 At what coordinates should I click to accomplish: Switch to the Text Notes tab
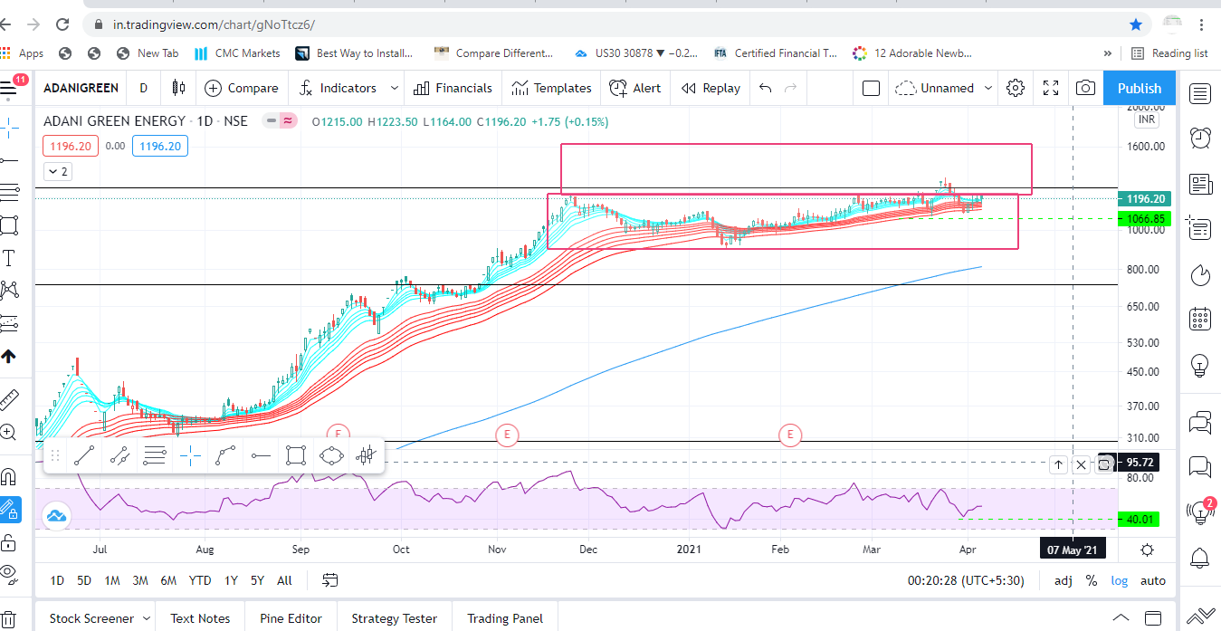200,618
